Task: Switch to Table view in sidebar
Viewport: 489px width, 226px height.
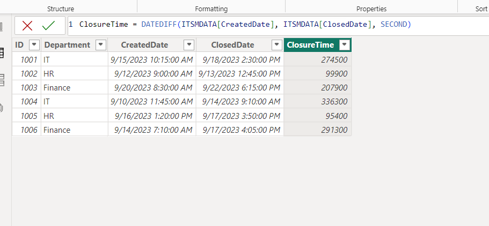Action: (1, 53)
